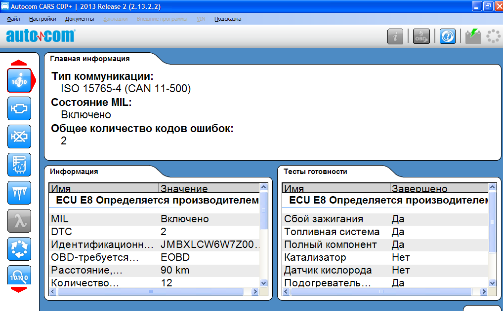Click the circular arrows sidebar icon
Image resolution: width=503 pixels, height=311 pixels.
tap(20, 249)
